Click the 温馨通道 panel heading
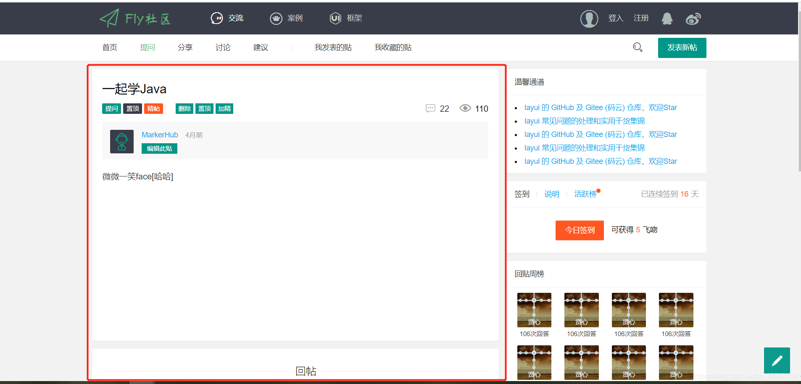Viewport: 801px width, 384px height. (x=530, y=82)
